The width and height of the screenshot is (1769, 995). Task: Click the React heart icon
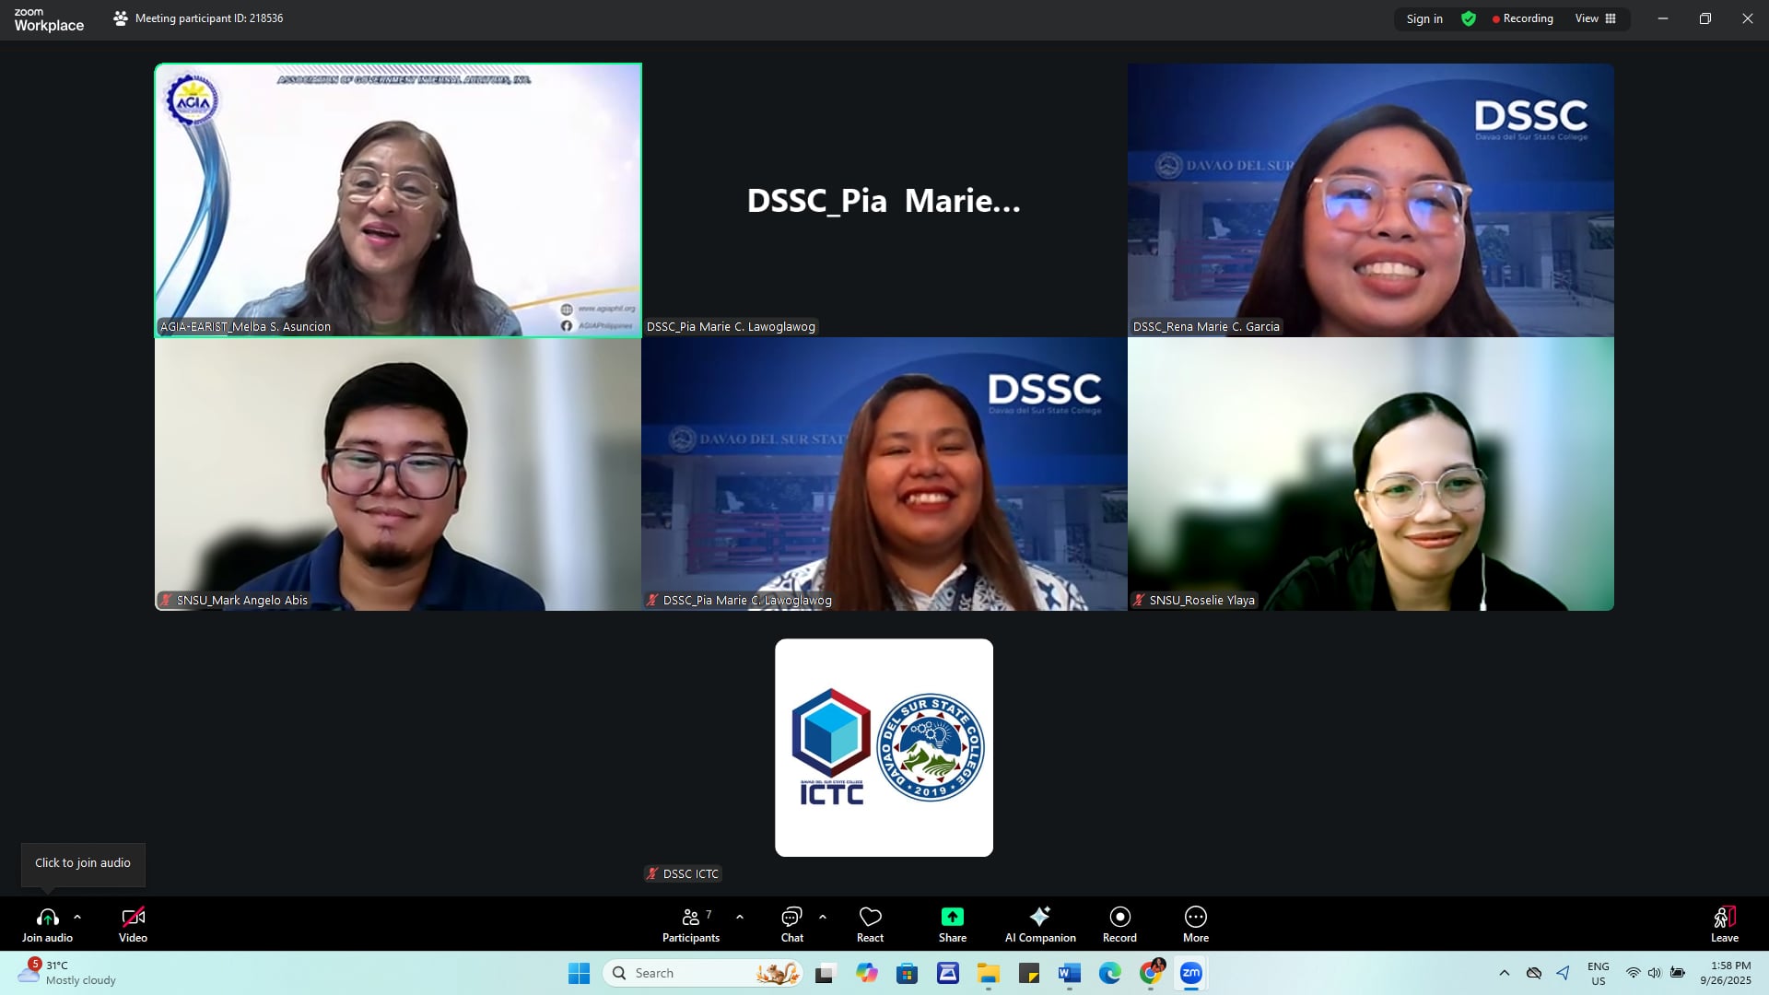pos(870,918)
